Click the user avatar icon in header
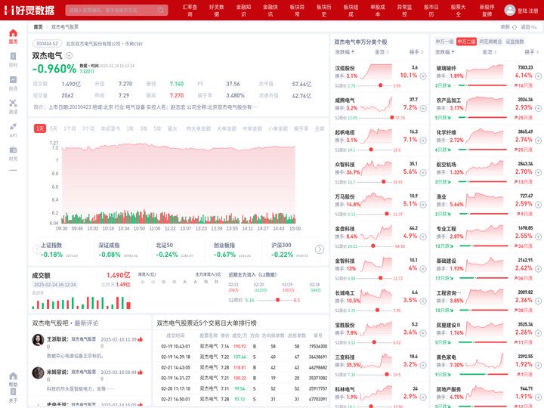Screen dimensions: 544x408 click(x=510, y=10)
